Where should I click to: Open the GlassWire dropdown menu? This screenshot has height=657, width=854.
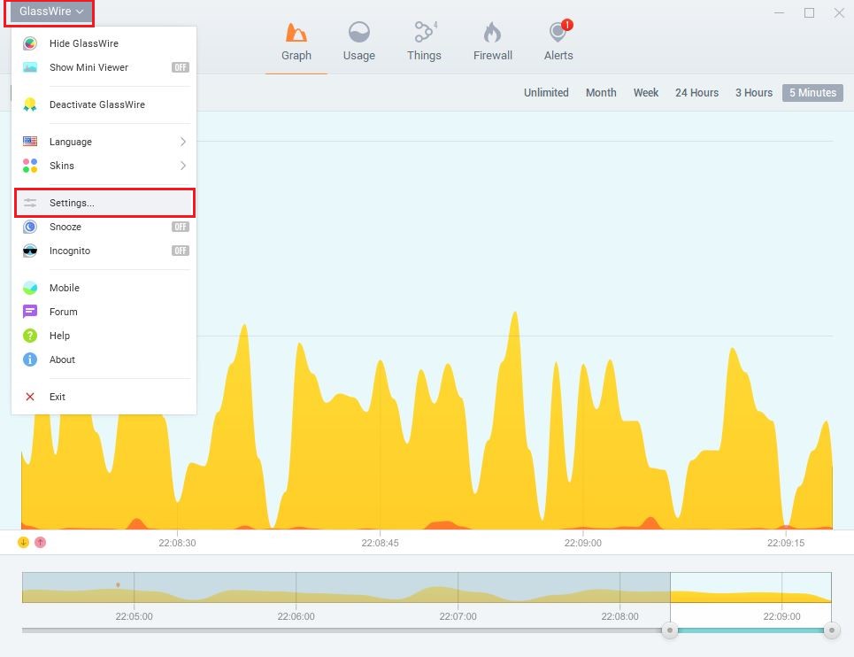(x=50, y=12)
